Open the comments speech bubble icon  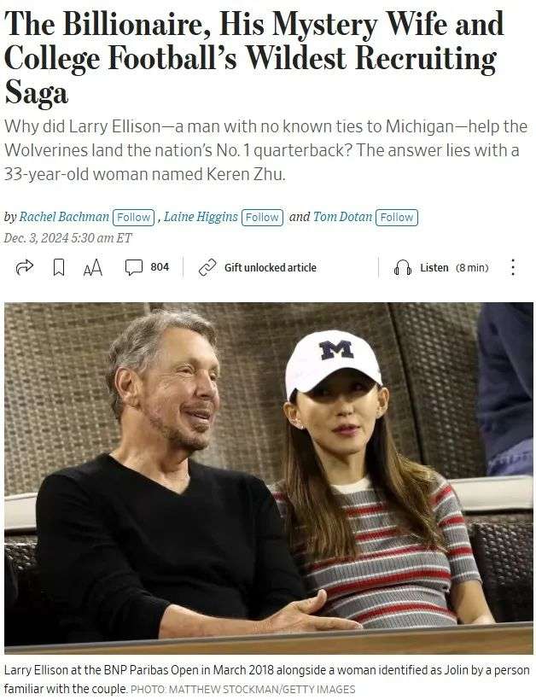pos(133,267)
